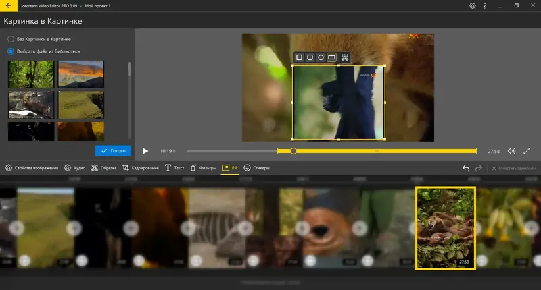The width and height of the screenshot is (541, 290).
Task: Play the video preview
Action: pyautogui.click(x=145, y=151)
